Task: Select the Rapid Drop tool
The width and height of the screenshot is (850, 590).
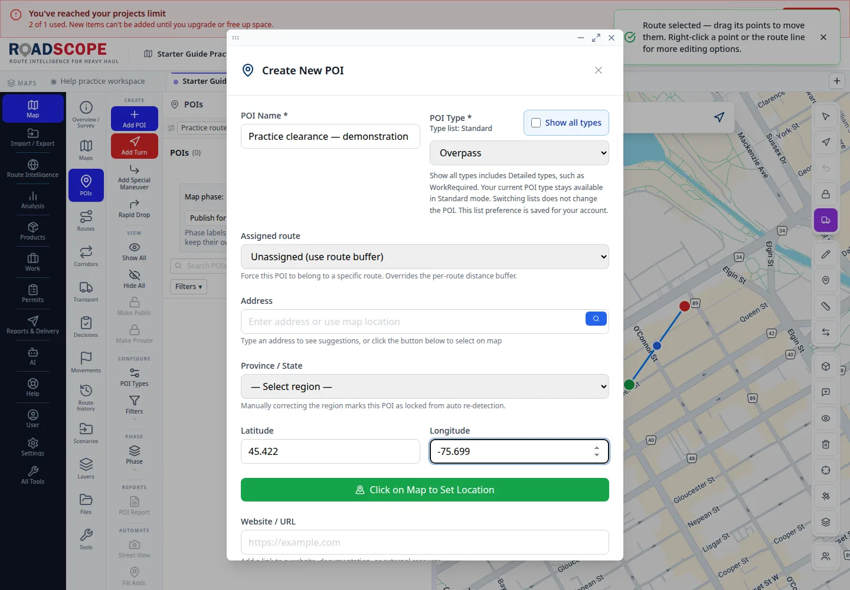Action: 135,208
